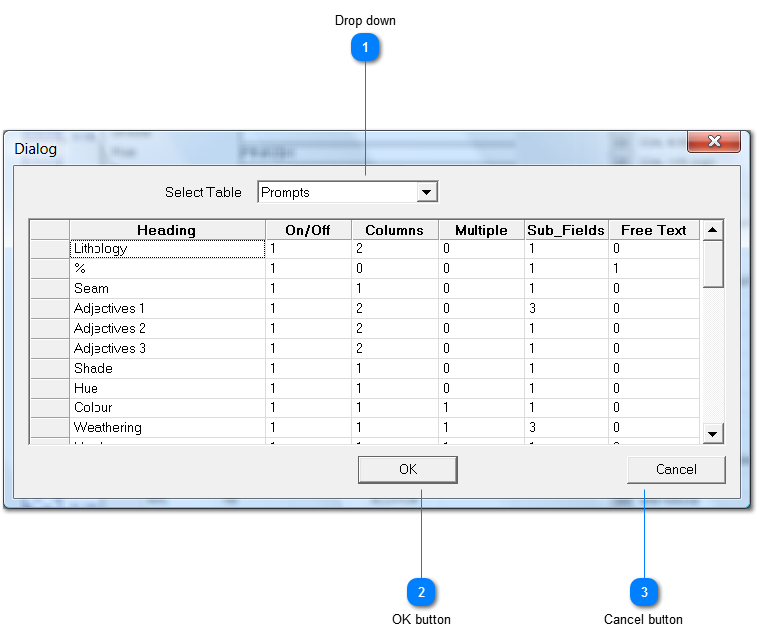759x643 pixels.
Task: Click the scrollbar up arrow
Action: [713, 230]
